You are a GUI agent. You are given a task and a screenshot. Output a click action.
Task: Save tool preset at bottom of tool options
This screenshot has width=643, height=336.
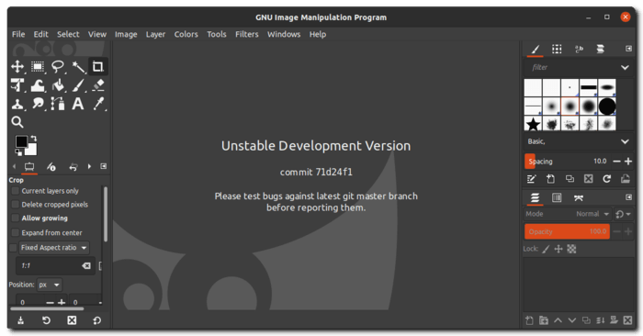click(x=20, y=320)
